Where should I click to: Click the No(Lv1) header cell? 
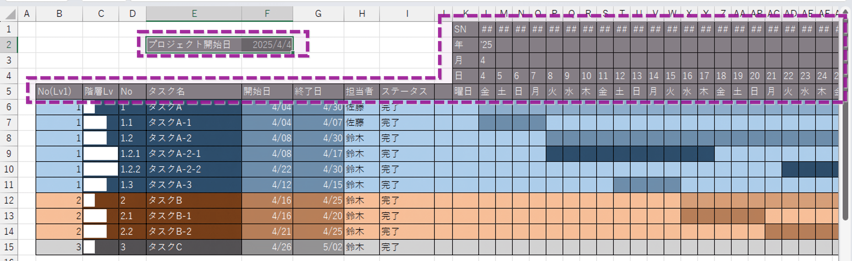coord(59,91)
